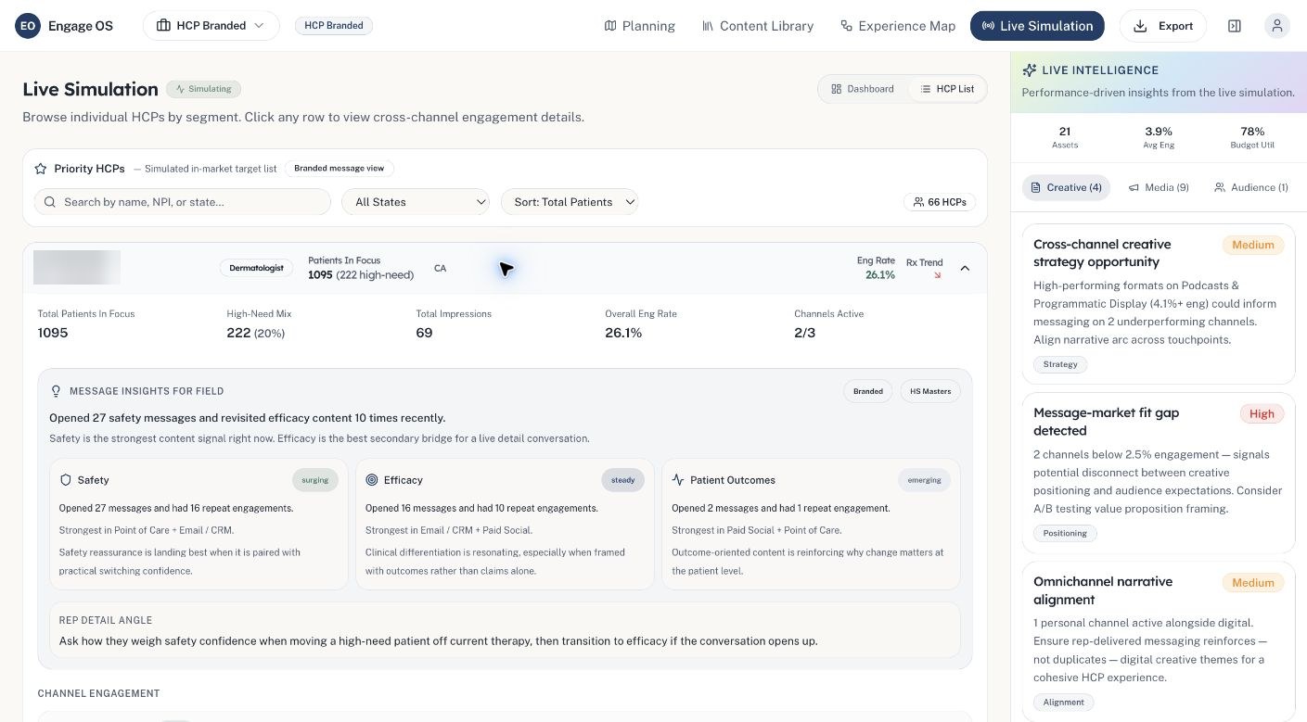The image size is (1307, 722).
Task: Click the HCP Branded tag badge
Action: click(x=334, y=26)
